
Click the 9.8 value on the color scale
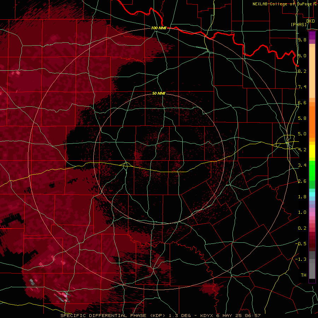[302, 40]
